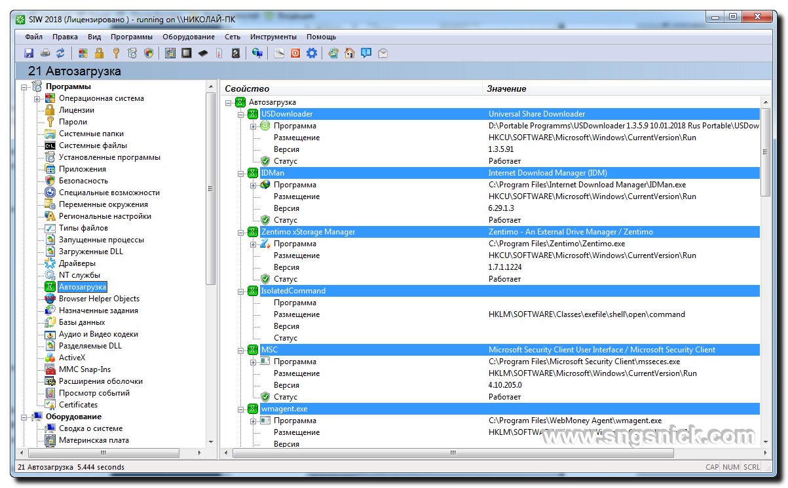The width and height of the screenshot is (788, 488).
Task: Click the thermometer Sensors toolbar icon
Action: [x=219, y=53]
